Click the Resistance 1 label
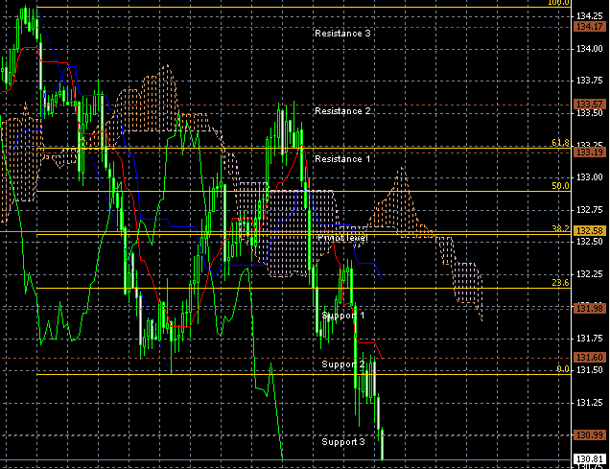 [x=342, y=159]
